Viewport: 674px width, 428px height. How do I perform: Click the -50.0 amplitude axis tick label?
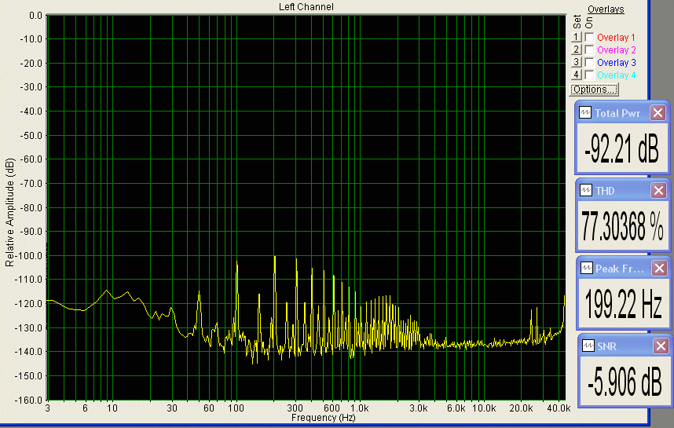[31, 135]
